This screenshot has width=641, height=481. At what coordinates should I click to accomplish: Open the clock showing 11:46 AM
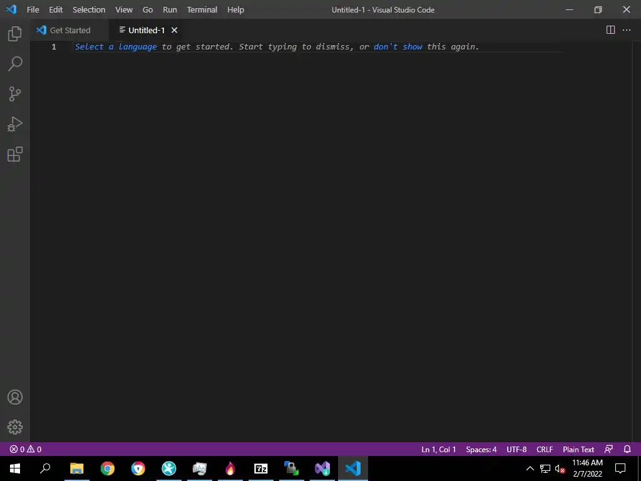tap(587, 468)
